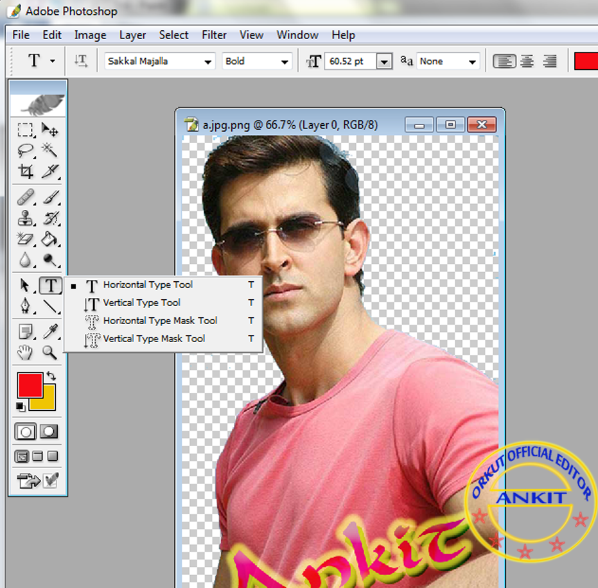The width and height of the screenshot is (598, 588).
Task: Select the Clone Stamp tool
Action: (x=26, y=218)
